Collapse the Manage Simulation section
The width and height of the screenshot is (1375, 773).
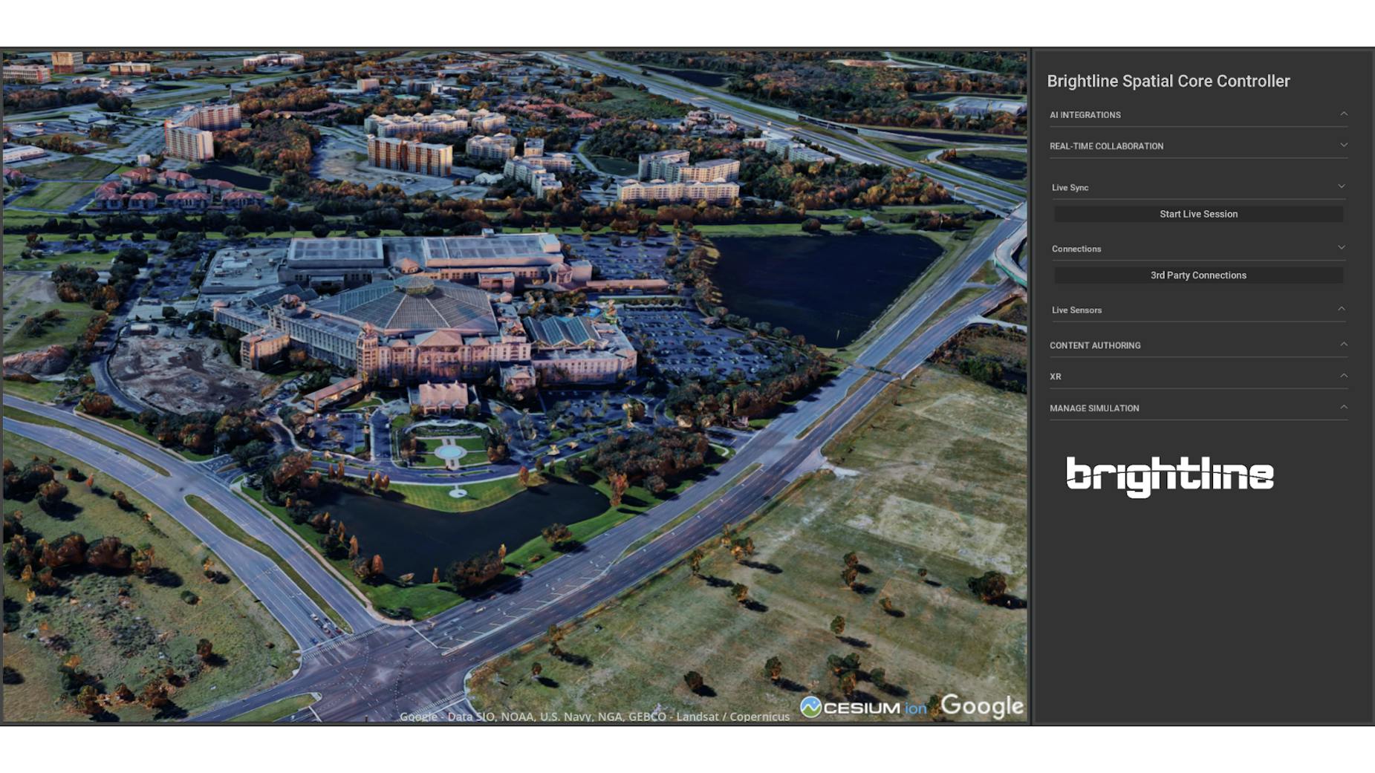pyautogui.click(x=1343, y=407)
